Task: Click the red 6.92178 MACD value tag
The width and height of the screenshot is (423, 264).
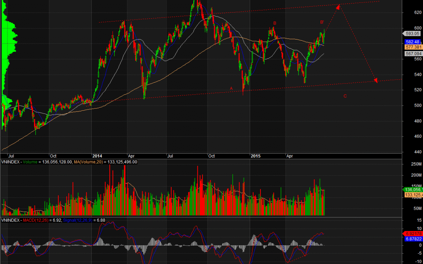Action: click(413, 233)
